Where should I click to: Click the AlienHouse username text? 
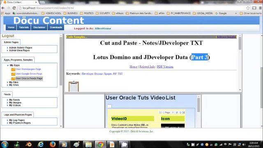coord(103,28)
